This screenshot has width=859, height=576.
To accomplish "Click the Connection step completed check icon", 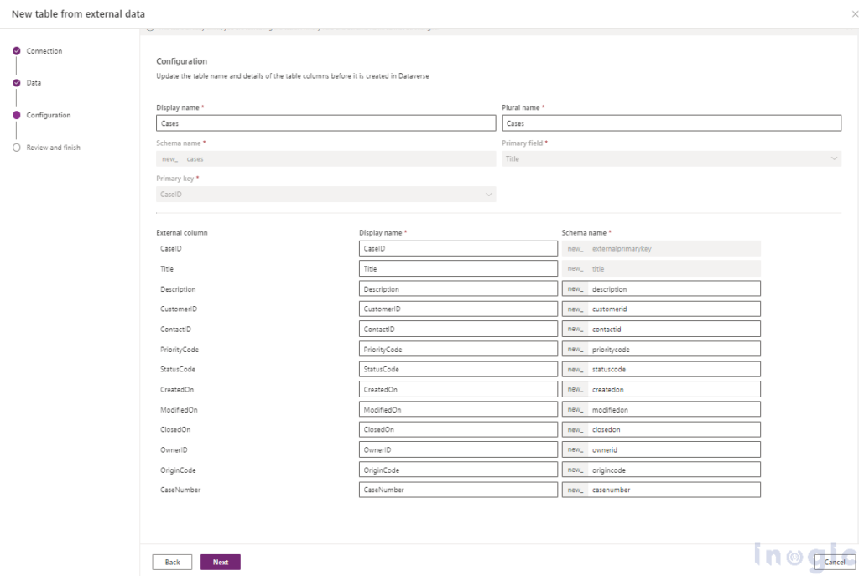I will [x=18, y=50].
